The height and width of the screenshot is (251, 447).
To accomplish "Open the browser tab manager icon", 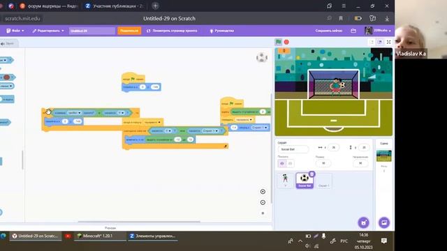I will coord(329,6).
